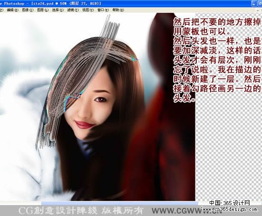Open the 窗口(W) window menu
Image resolution: width=262 pixels, height=216 pixels.
tap(103, 10)
